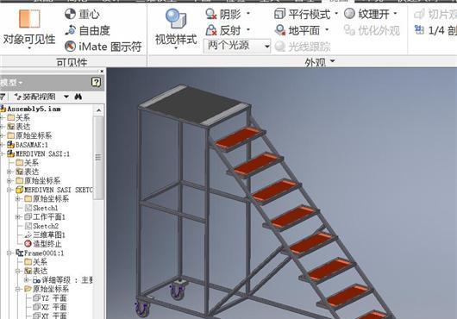Click the 纹理开 textures on icon

pyautogui.click(x=349, y=14)
